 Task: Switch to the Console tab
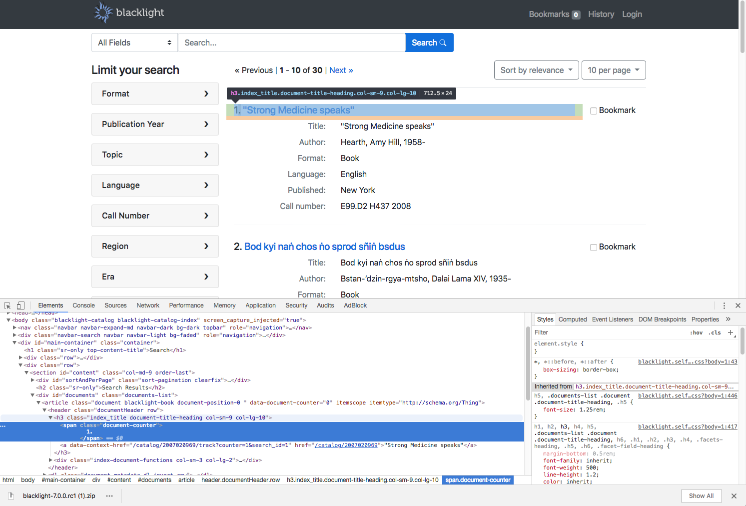(x=83, y=305)
